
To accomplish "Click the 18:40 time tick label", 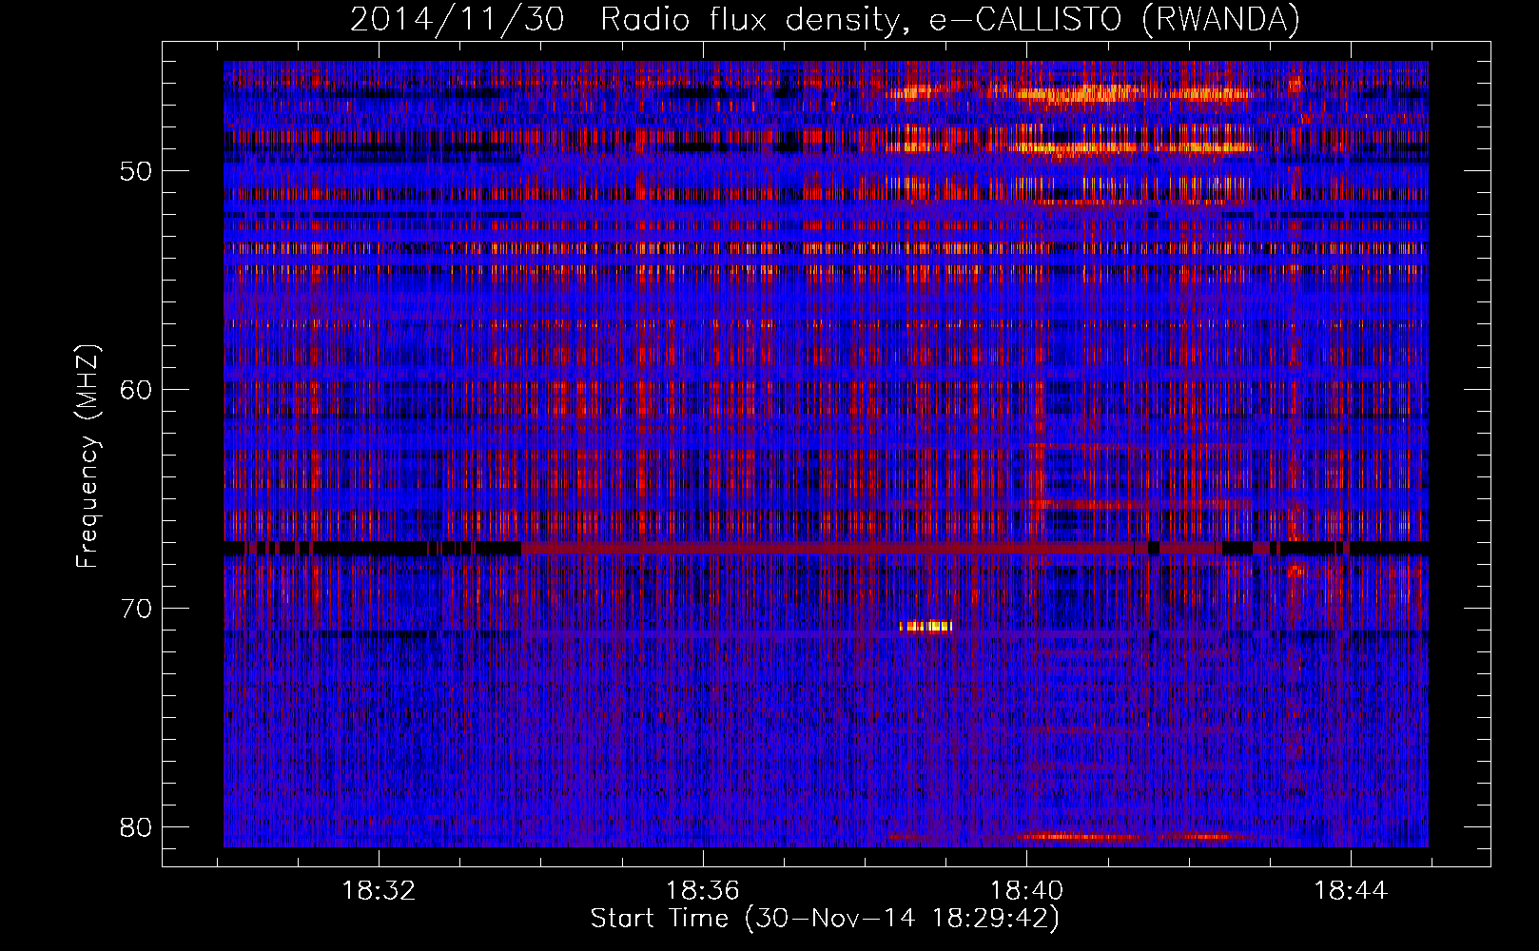I will [1026, 891].
